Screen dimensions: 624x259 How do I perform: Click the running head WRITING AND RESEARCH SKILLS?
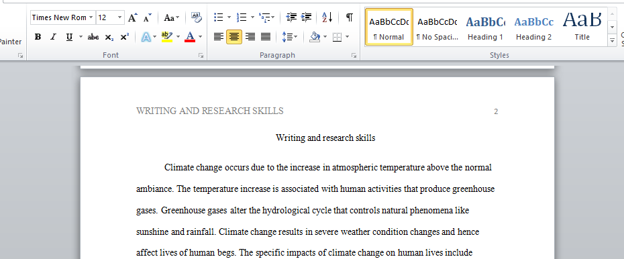(x=210, y=111)
